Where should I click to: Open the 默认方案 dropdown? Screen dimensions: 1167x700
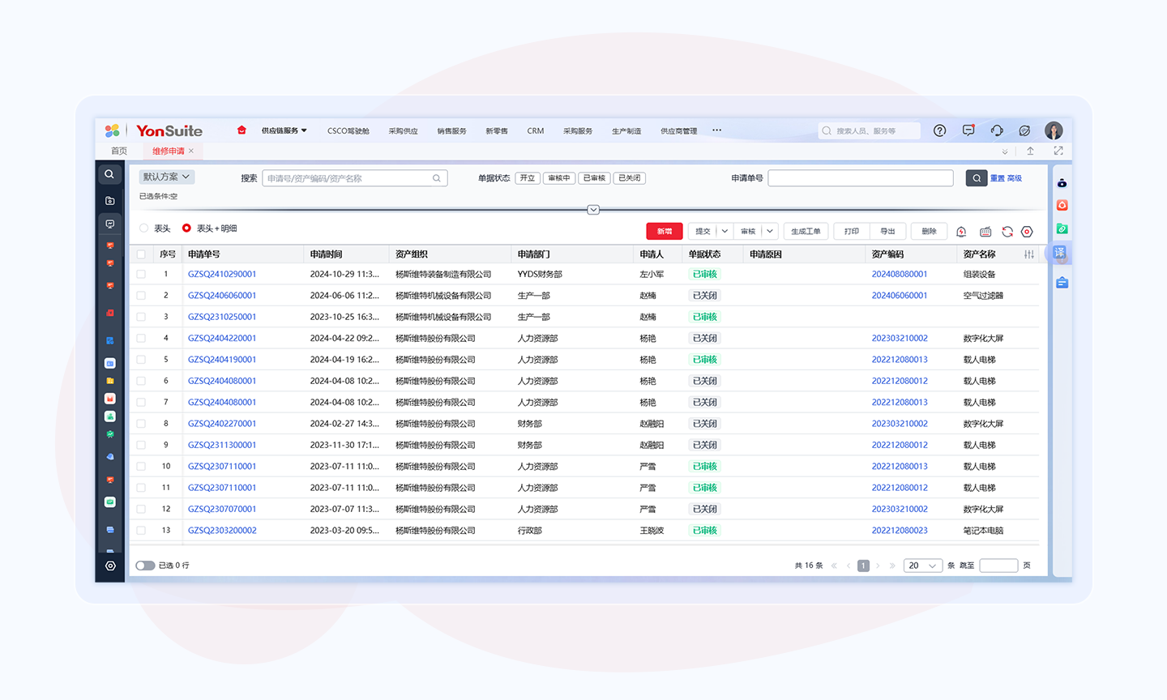[166, 177]
